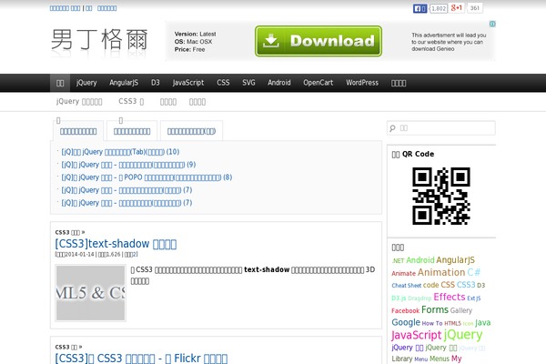Screen dimensions: 546x364
Task: Click the Effects tag
Action: (x=450, y=297)
